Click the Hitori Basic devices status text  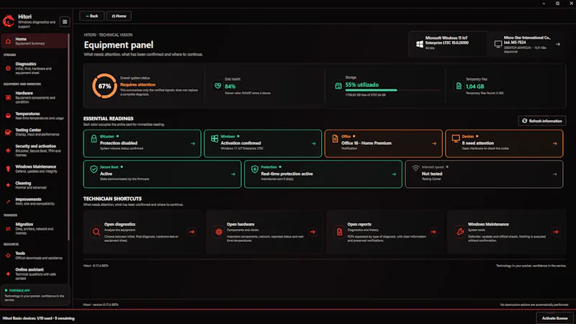pos(39,318)
